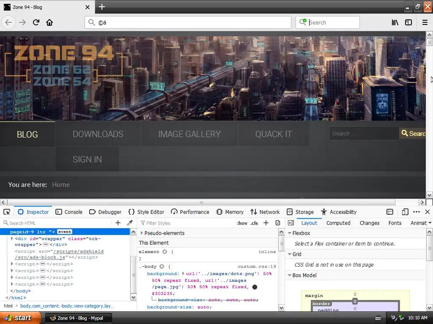
Task: Click the Filter Styles field
Action: tap(186, 223)
